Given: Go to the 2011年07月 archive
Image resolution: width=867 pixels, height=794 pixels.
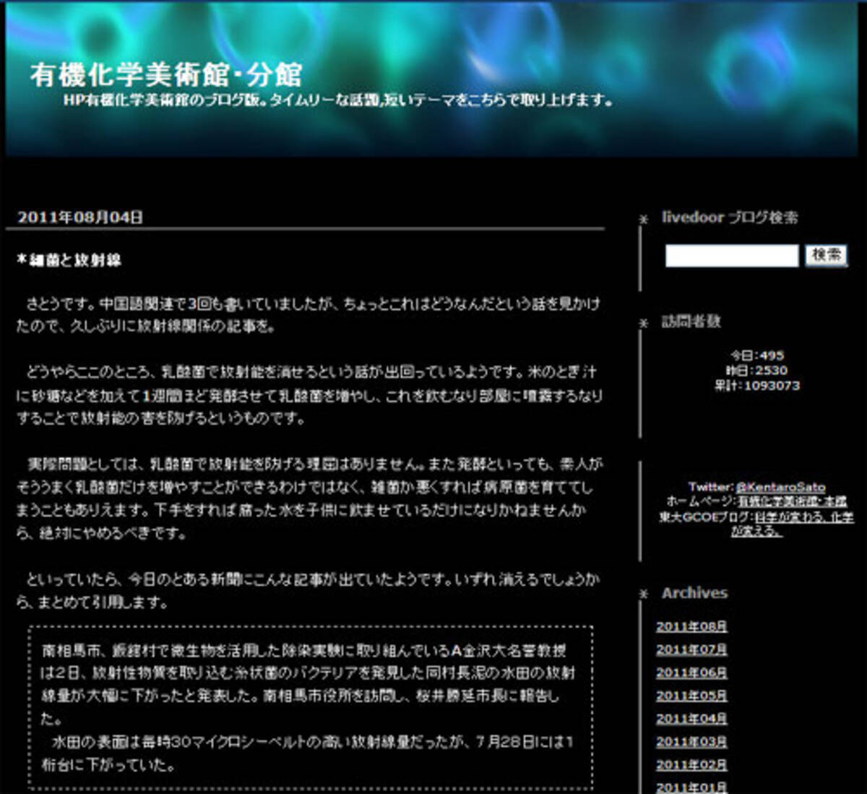Looking at the screenshot, I should [691, 650].
